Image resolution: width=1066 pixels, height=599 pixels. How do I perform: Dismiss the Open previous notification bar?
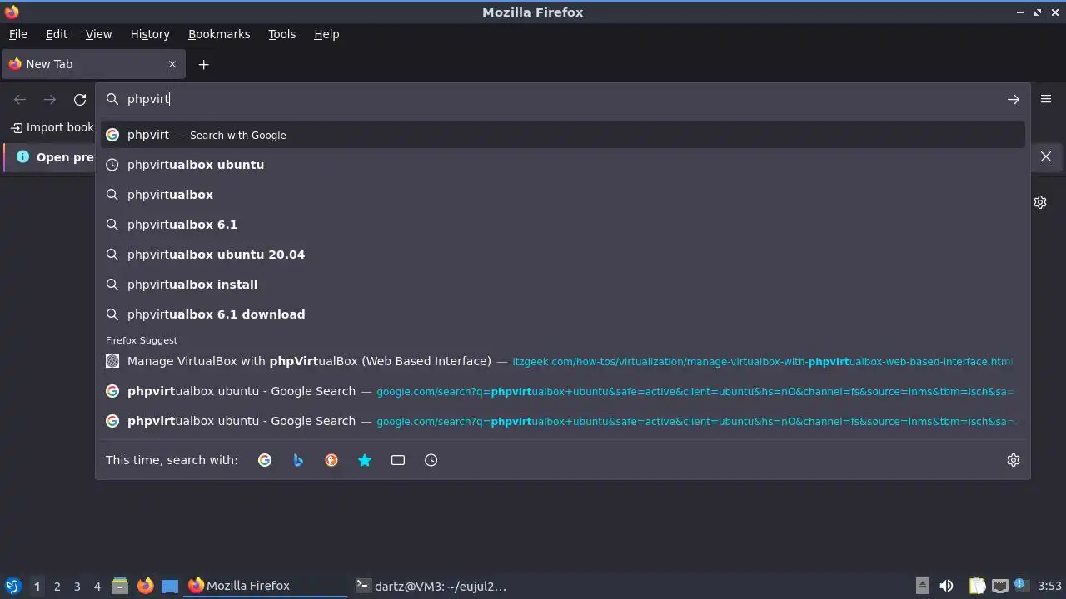pyautogui.click(x=1046, y=156)
